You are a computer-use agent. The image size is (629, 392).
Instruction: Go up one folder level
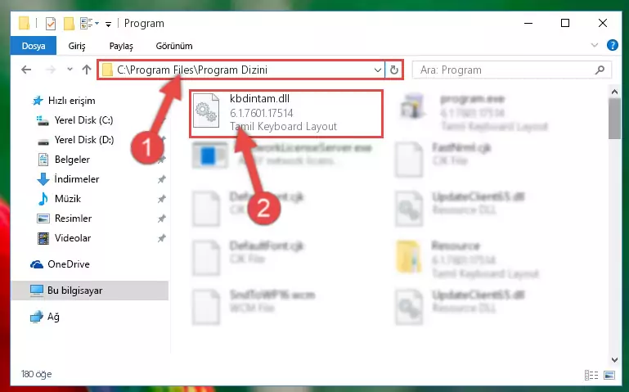point(86,70)
